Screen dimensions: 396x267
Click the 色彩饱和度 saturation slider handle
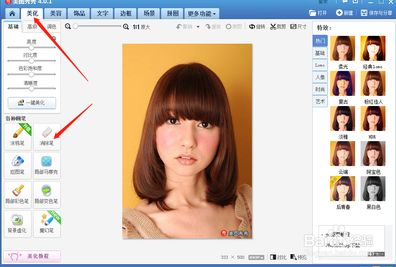[x=31, y=74]
